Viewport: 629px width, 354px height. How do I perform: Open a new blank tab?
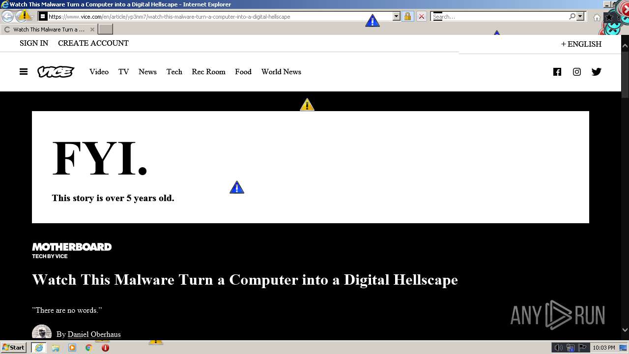click(x=106, y=29)
